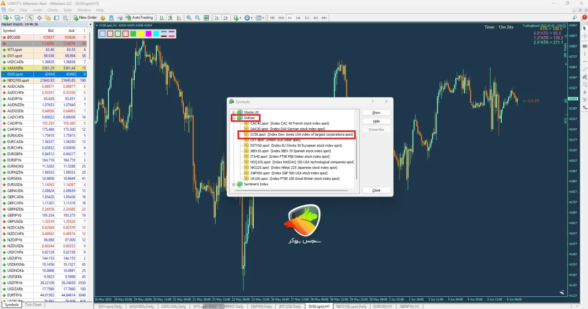Pick the magenta color swatch on chart
Viewport: 588px width, 309px height.
tap(148, 34)
